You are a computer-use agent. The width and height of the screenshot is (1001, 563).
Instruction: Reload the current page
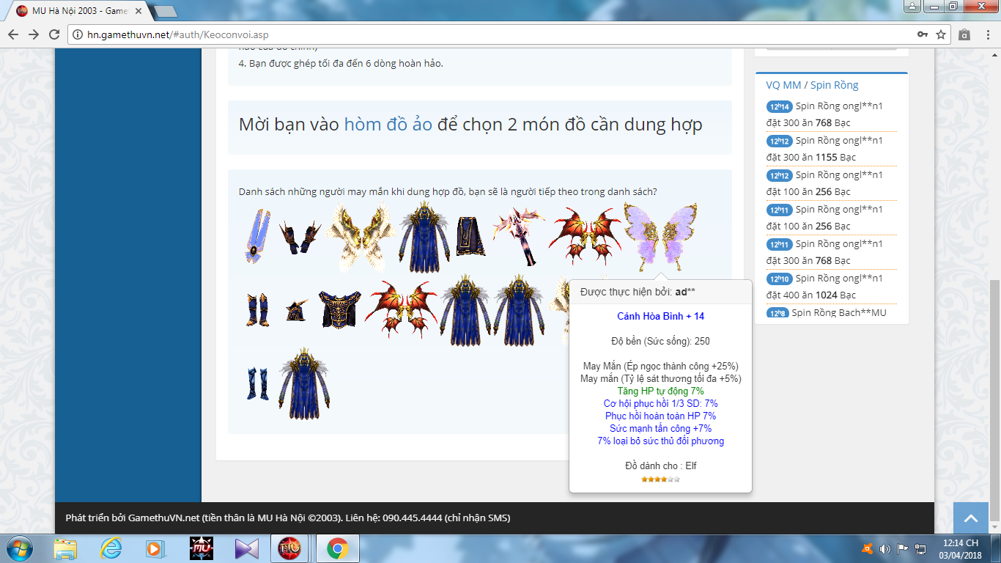(54, 34)
